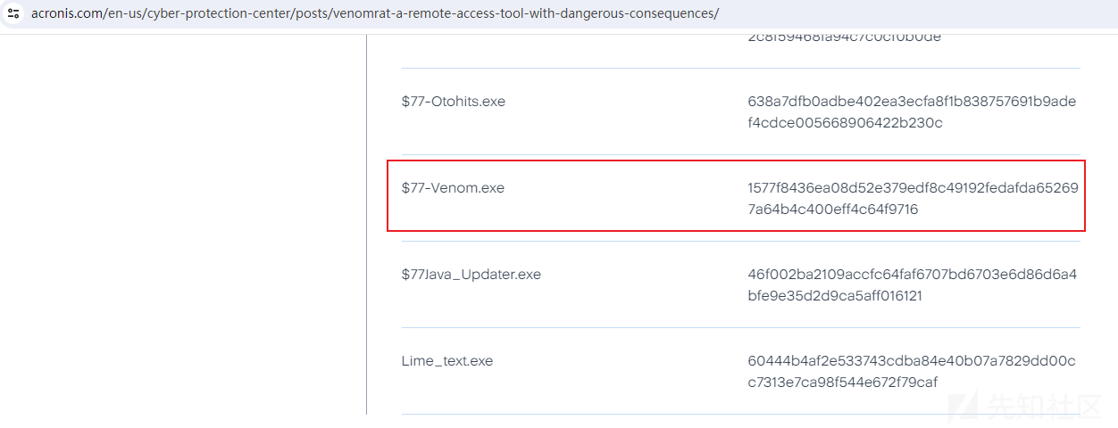Click empty space inside the red highlighted Venom row

coord(625,198)
